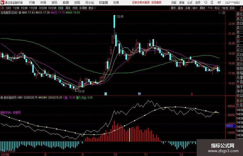Screen dimensions: 243x156
Task: Click the red $ marker on the timeline
Action: (192, 94)
